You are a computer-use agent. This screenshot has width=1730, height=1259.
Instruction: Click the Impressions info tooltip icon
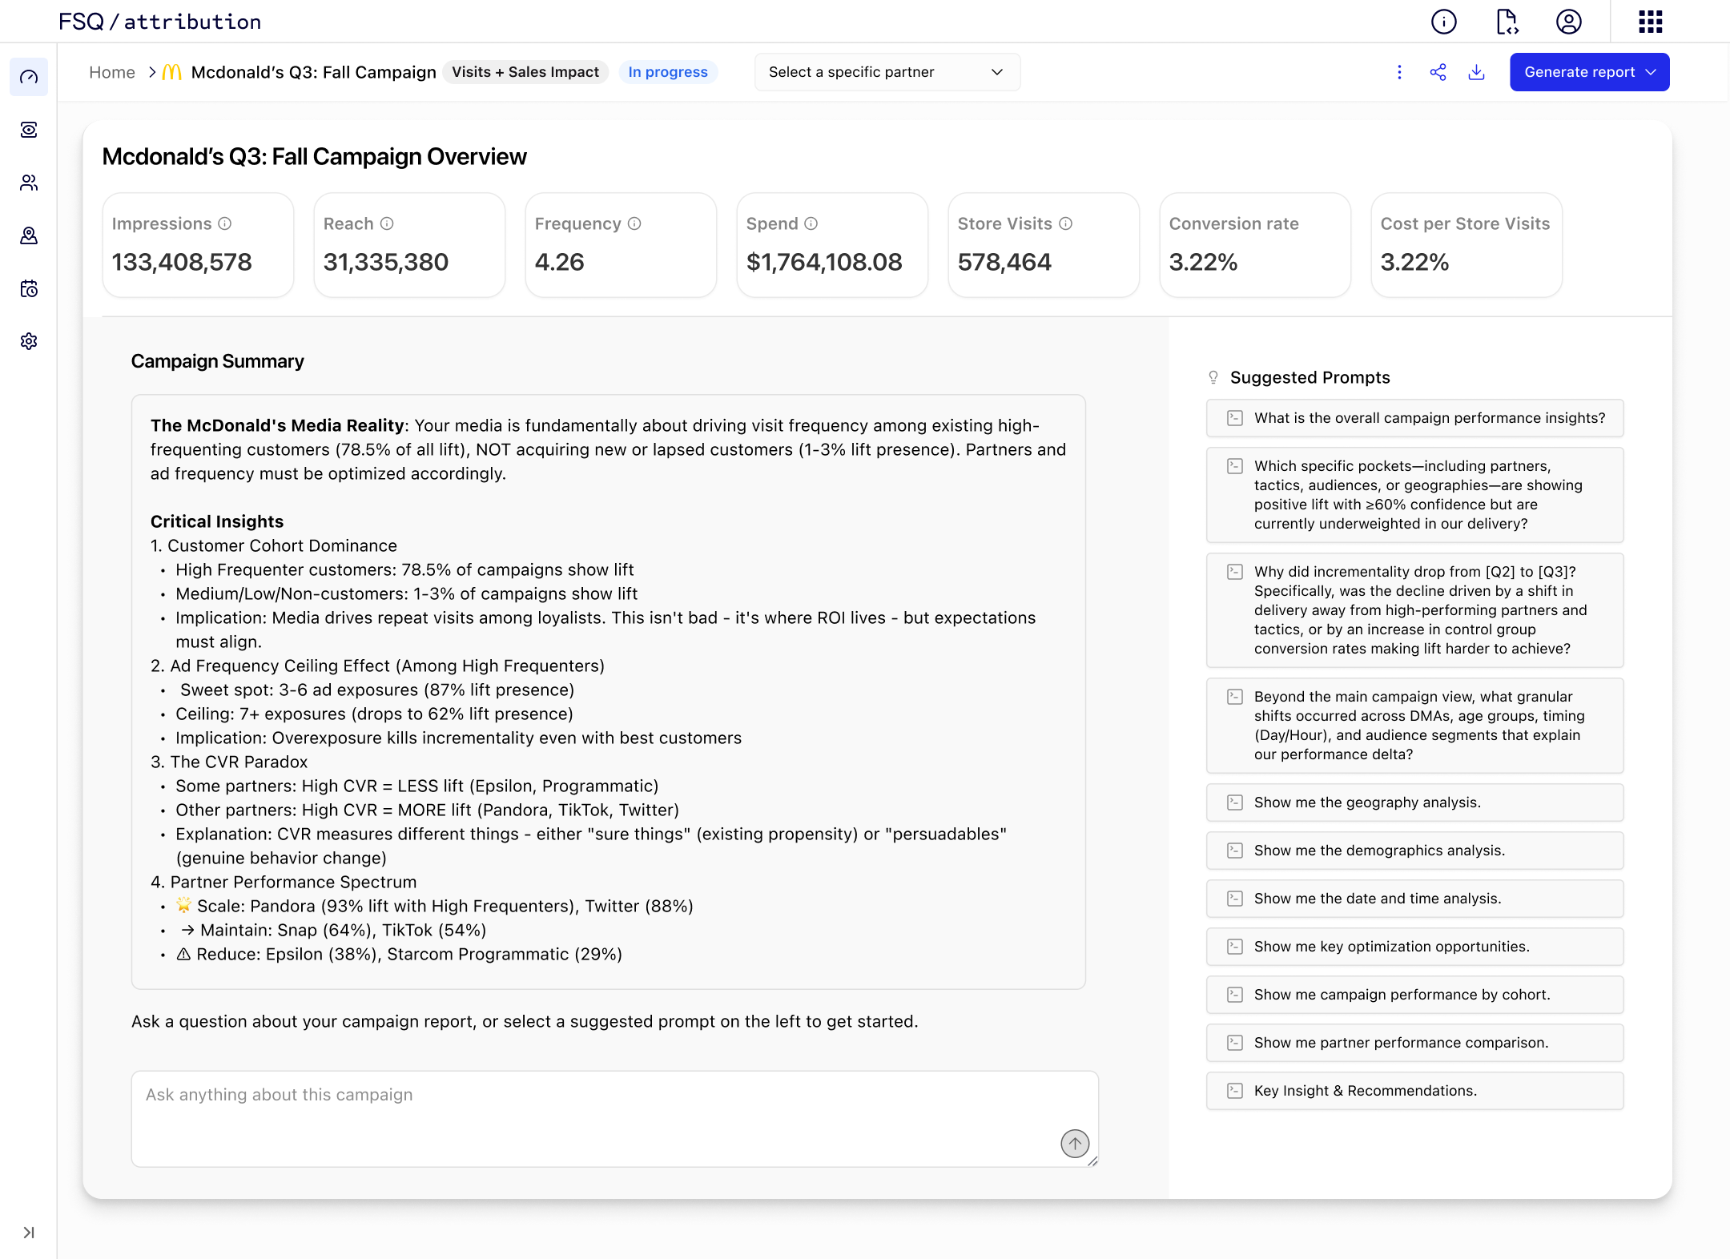point(225,223)
